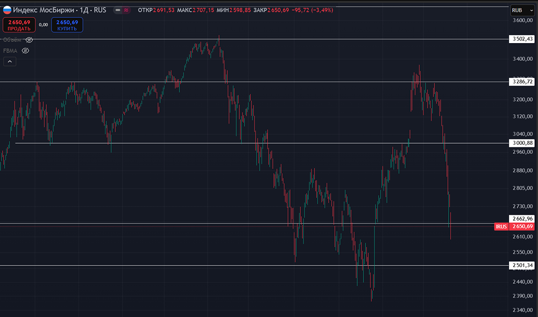Collapse the indicator legend with the chevron
This screenshot has width=538, height=317.
point(10,61)
